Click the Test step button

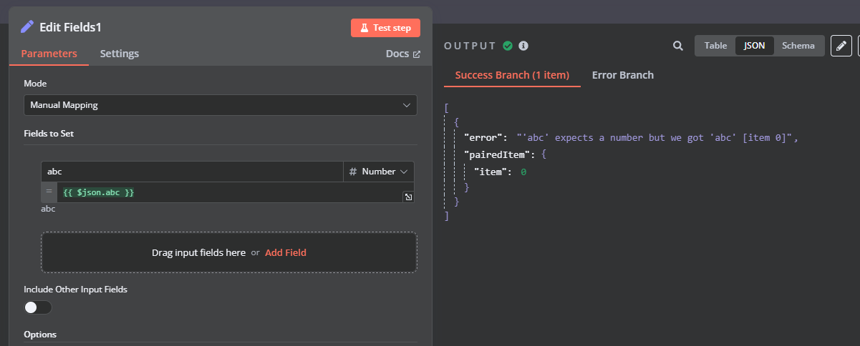coord(385,28)
